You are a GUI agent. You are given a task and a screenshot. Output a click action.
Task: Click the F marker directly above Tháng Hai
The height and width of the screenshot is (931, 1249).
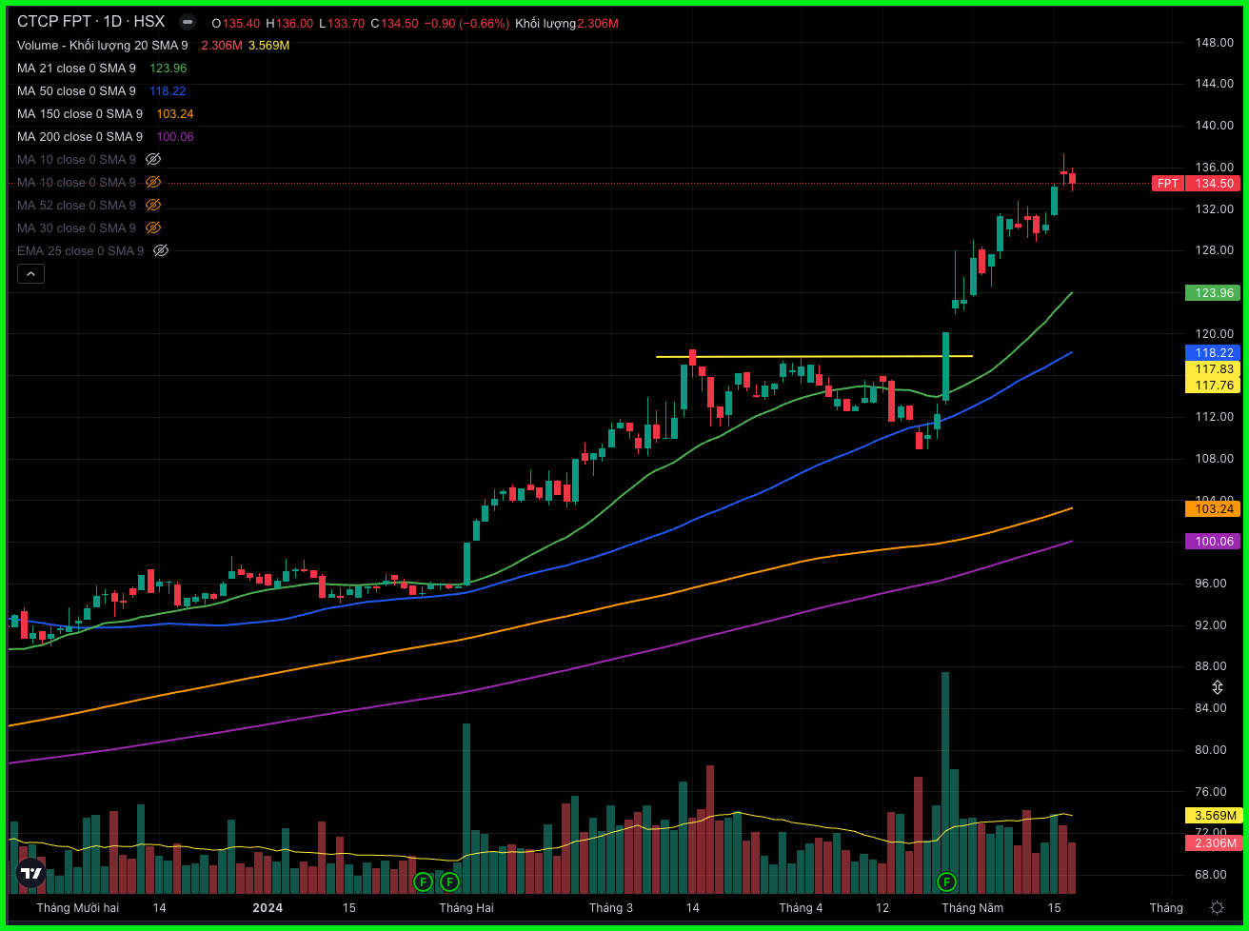coord(449,881)
